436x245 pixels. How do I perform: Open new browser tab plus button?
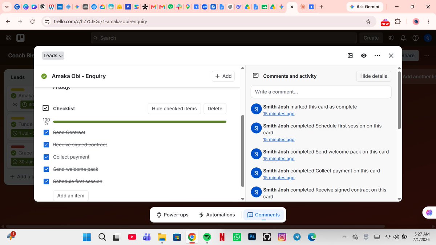pyautogui.click(x=321, y=7)
